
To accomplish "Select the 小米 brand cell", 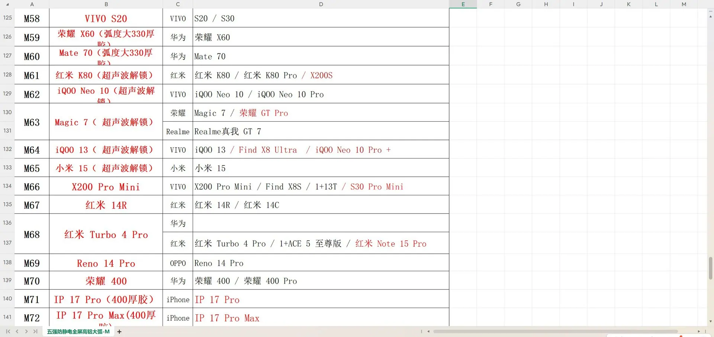I will (178, 168).
